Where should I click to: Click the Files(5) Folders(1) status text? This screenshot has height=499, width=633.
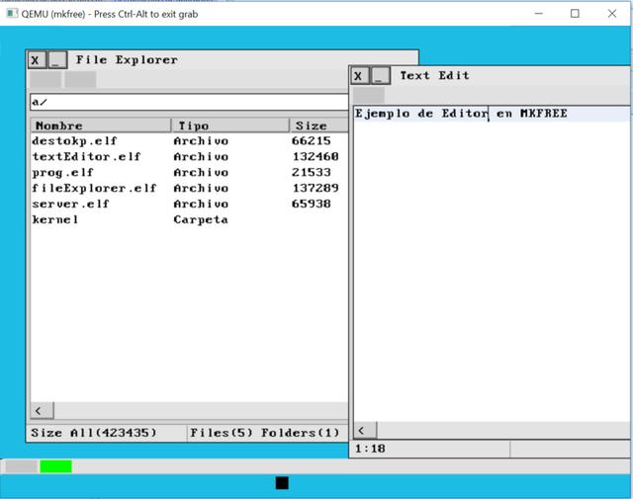[265, 433]
